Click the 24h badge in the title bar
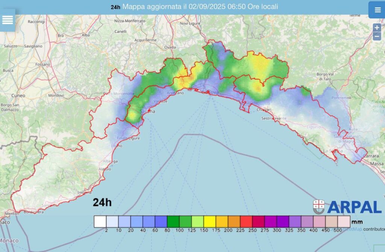Viewport: 385px width, 252px height. coord(115,6)
